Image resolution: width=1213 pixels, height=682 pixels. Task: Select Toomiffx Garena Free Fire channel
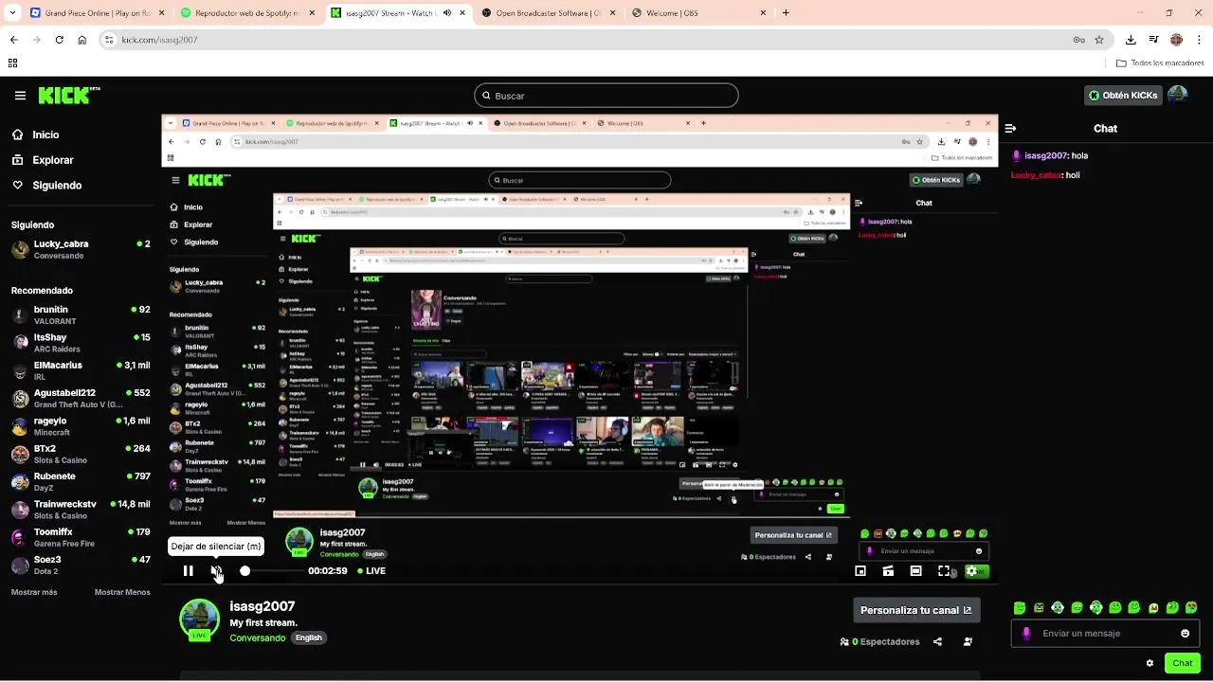pos(81,537)
